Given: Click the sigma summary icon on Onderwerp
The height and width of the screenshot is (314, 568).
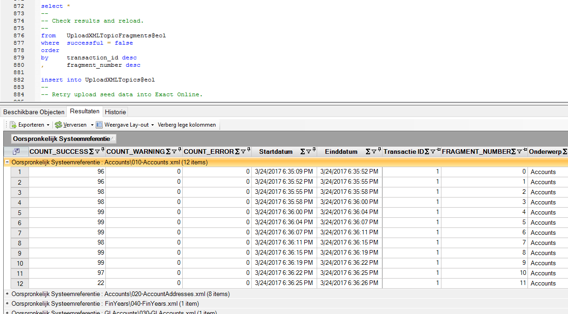Looking at the screenshot, I should (565, 151).
